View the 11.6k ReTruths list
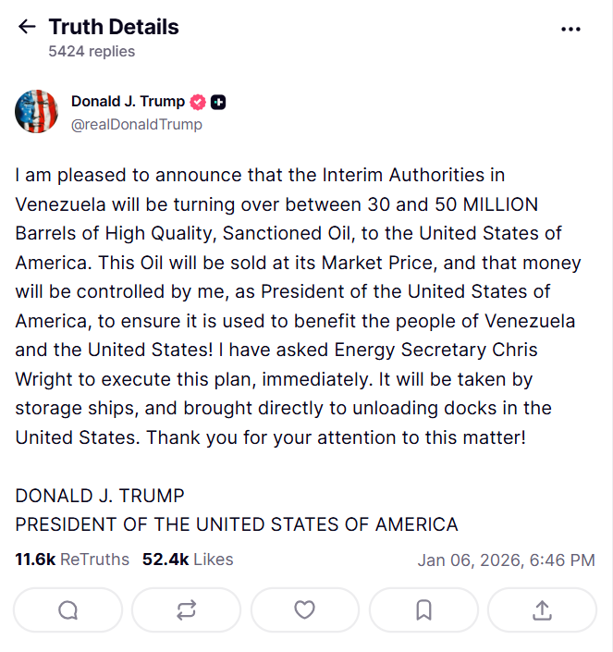The image size is (613, 652). tap(72, 560)
